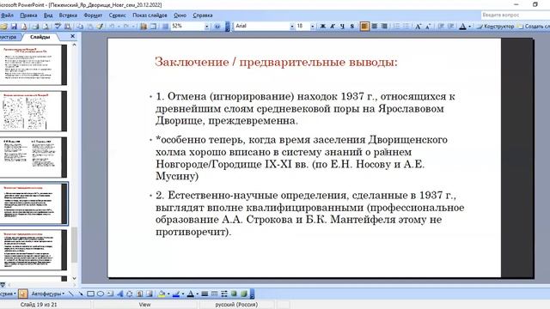
Task: Click the Increase Font Size icon
Action: (x=419, y=27)
